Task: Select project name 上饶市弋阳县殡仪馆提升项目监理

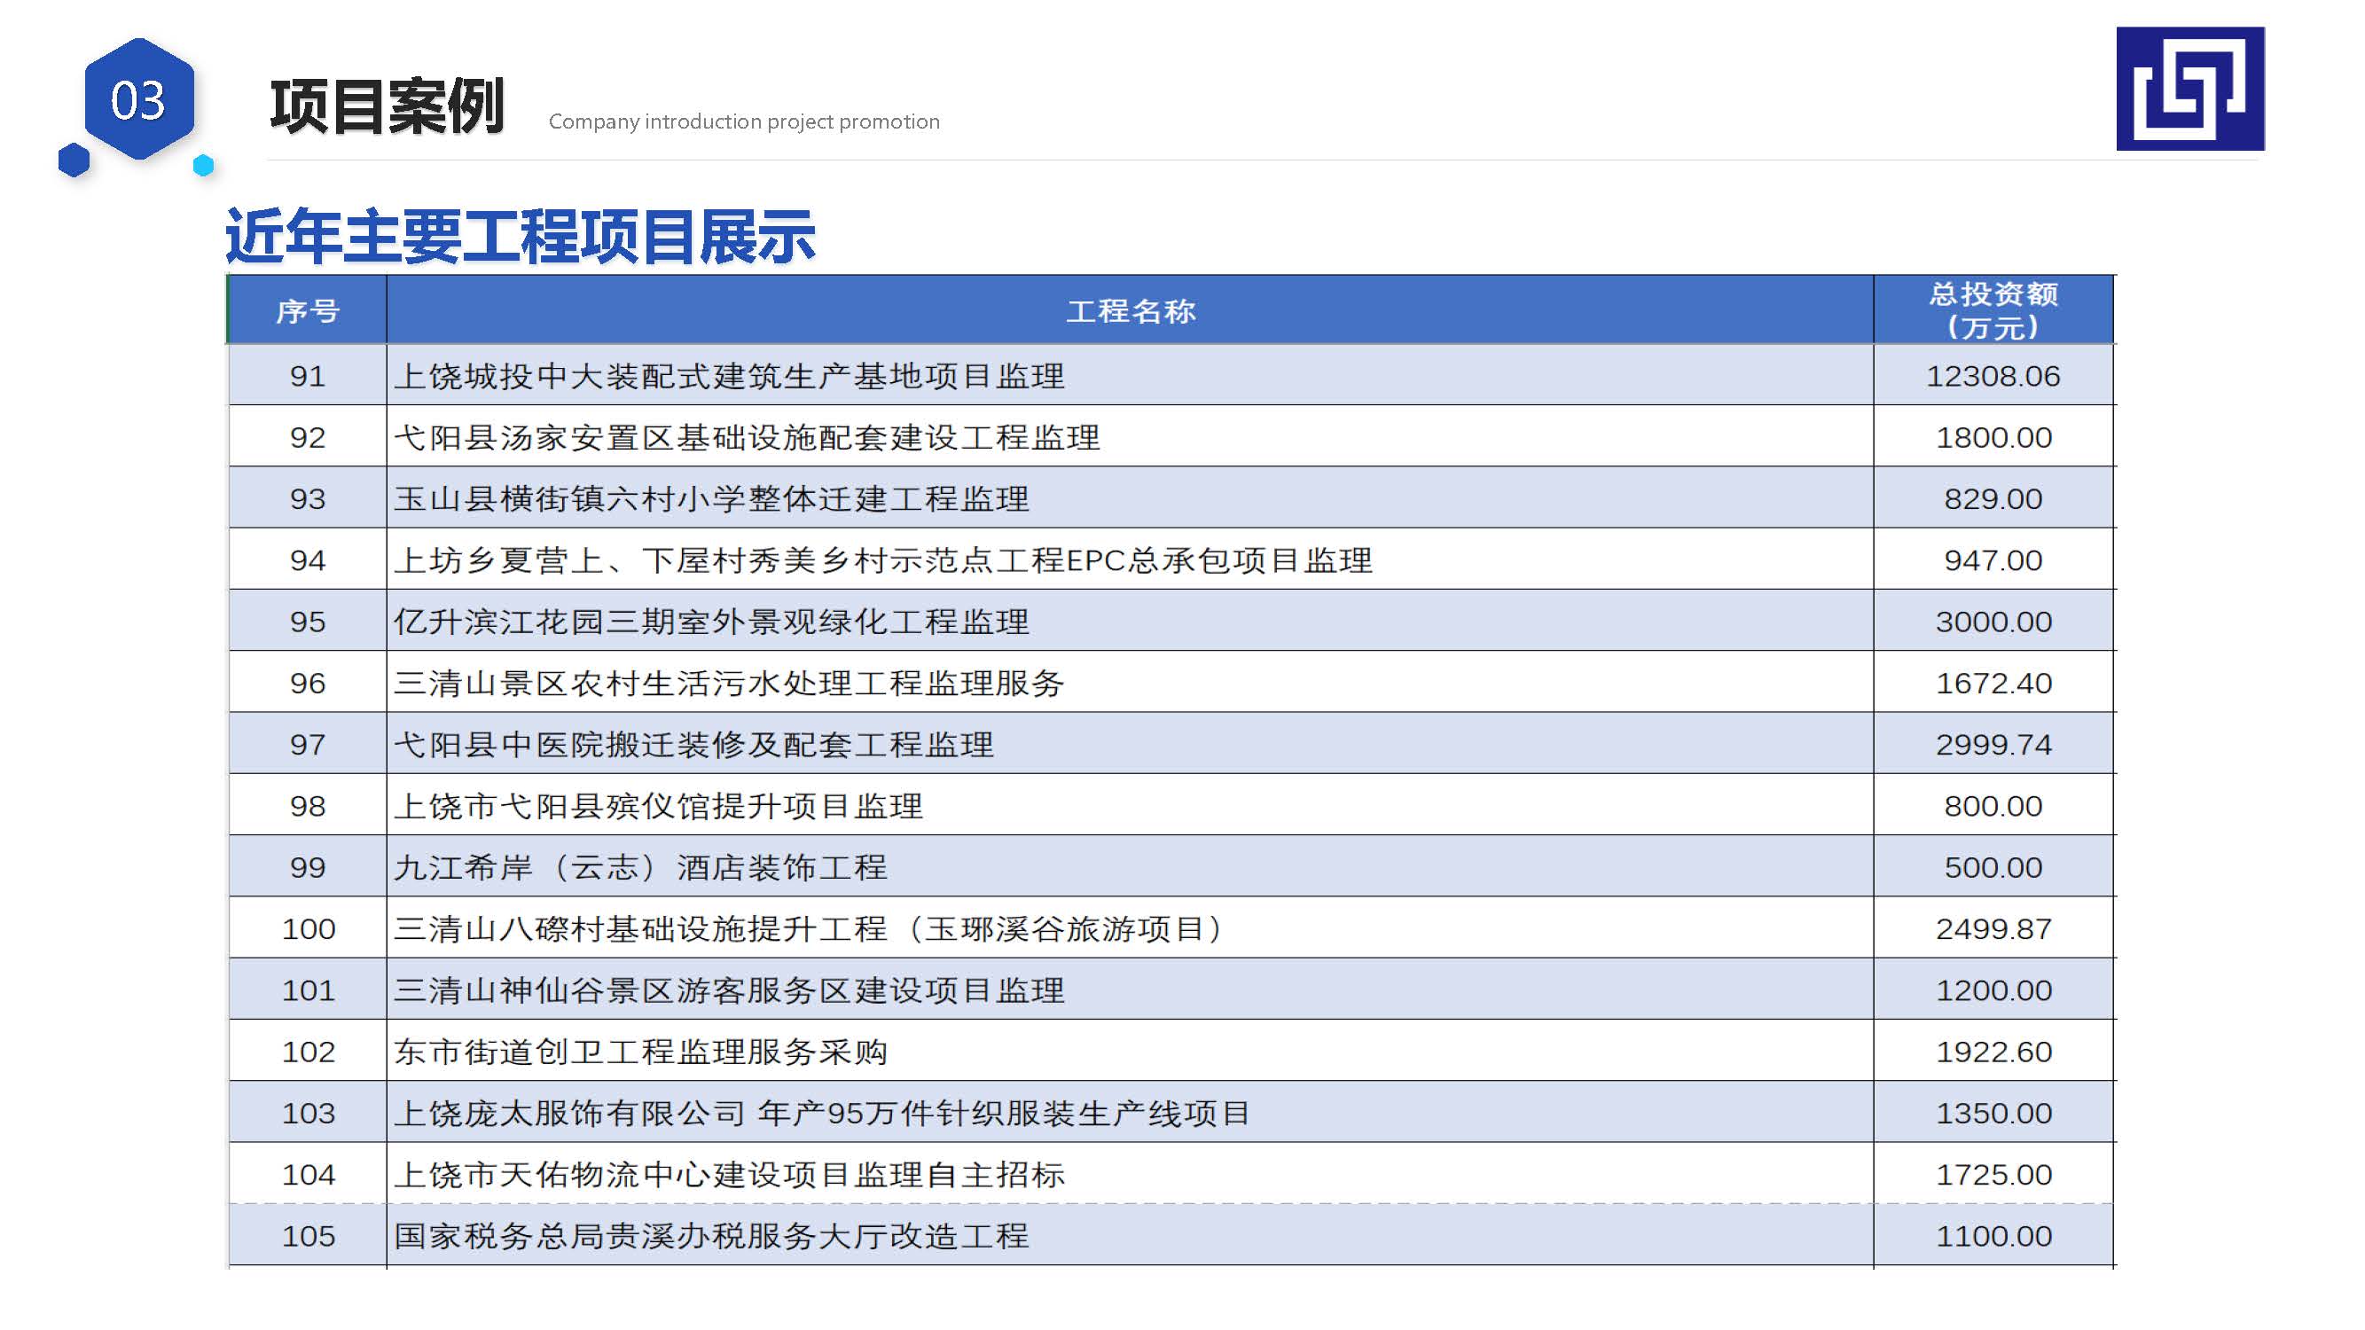Action: tap(658, 806)
